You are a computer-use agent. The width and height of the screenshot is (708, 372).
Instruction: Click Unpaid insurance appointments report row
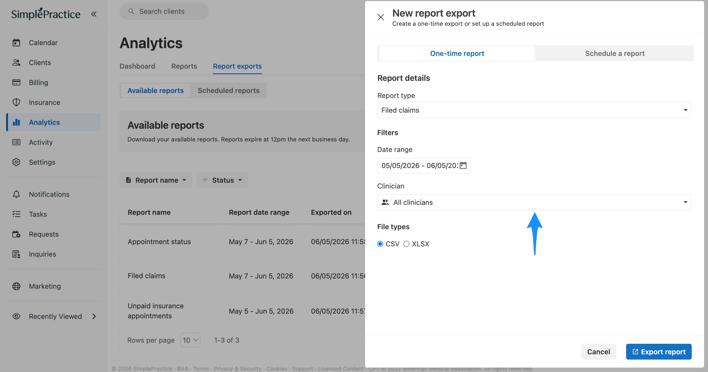pos(242,311)
